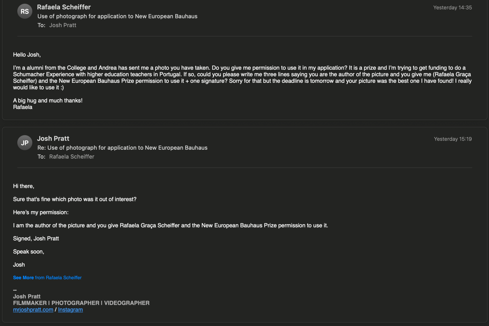This screenshot has height=326, width=489.
Task: Click the FILMMAKER PHOTOGRAPHER VIDEOGRAPHER signature title
Action: 81,303
